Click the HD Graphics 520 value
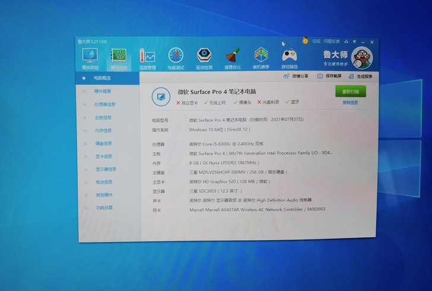 [230, 181]
